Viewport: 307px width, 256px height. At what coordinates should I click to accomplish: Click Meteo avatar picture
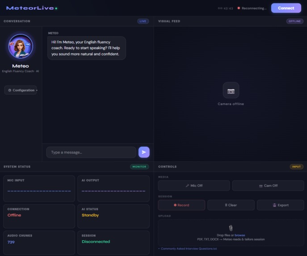(21, 46)
